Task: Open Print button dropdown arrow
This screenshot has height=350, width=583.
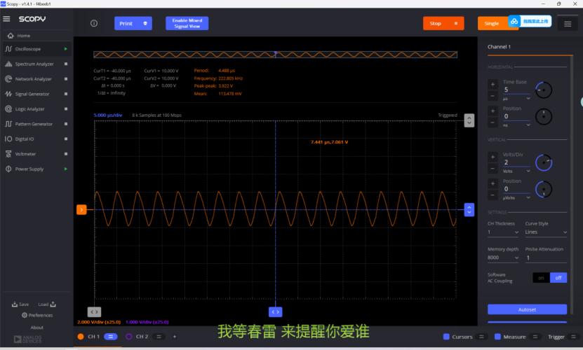Action: click(x=145, y=23)
